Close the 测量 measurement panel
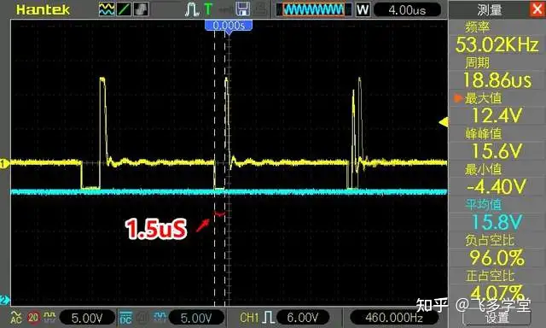546x328 pixels. pyautogui.click(x=537, y=9)
